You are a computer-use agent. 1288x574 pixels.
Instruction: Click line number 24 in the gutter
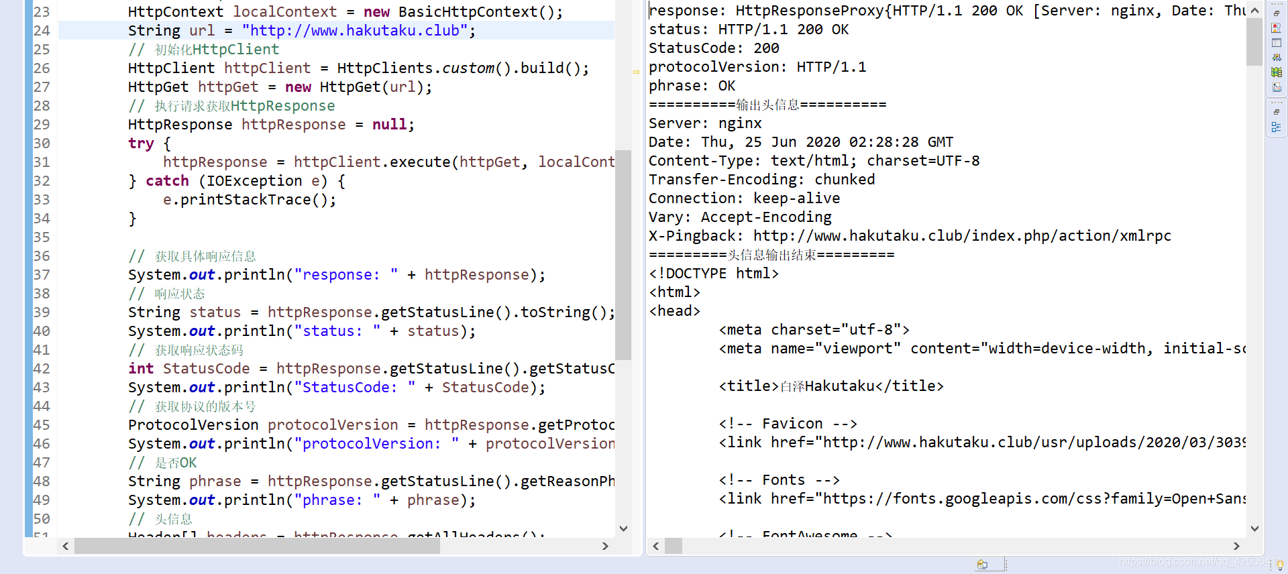pyautogui.click(x=42, y=31)
